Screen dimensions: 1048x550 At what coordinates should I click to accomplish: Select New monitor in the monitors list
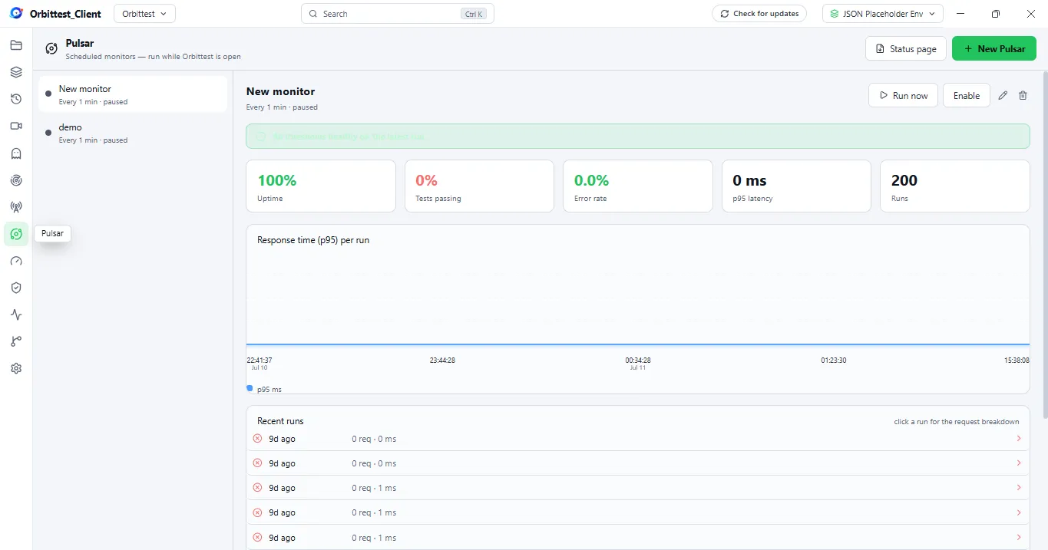click(133, 94)
